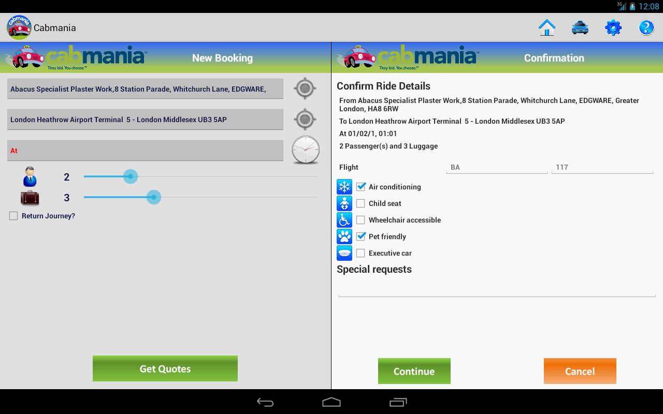Tick the Executive car checkbox
Screen dimensions: 663x414
tap(361, 253)
